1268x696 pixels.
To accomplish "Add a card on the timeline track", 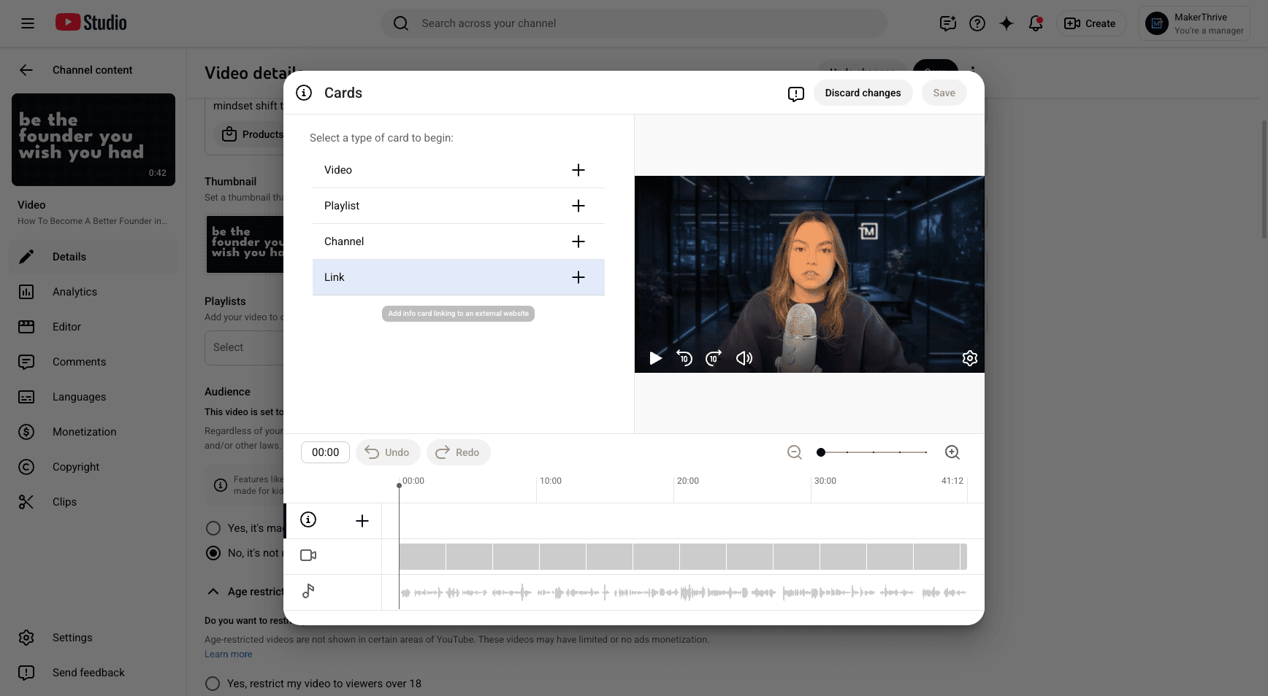I will tap(362, 521).
